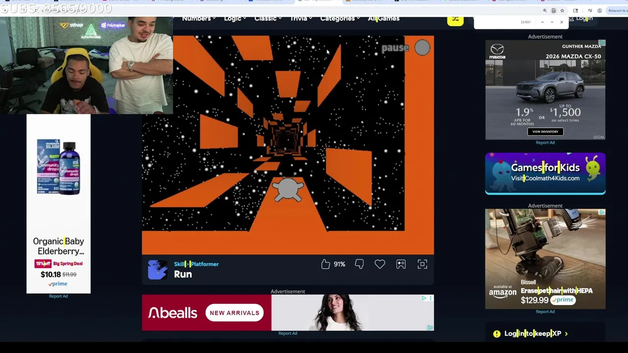Screen dimensions: 628x353
Task: Click the Platformer category link
Action: pyautogui.click(x=204, y=264)
